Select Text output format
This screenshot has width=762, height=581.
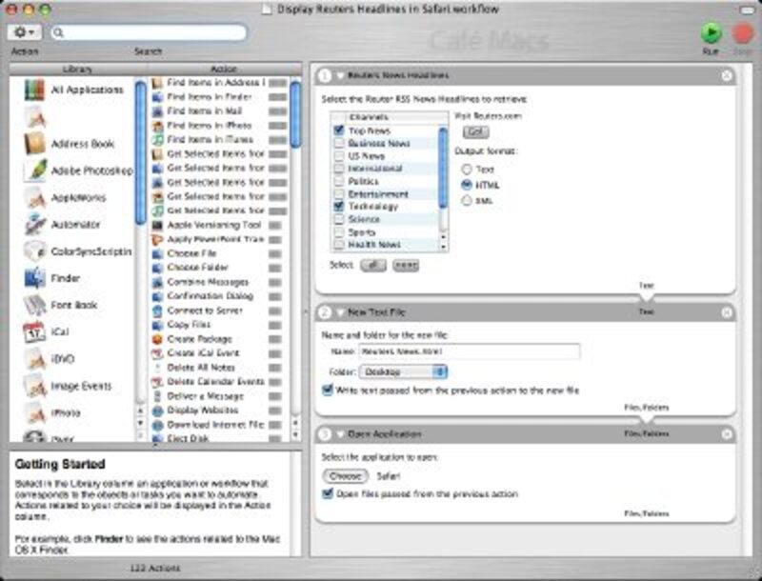[467, 169]
